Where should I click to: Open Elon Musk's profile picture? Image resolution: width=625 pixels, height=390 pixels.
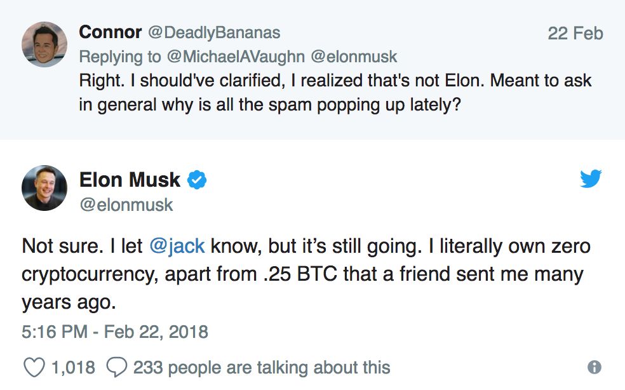(44, 188)
